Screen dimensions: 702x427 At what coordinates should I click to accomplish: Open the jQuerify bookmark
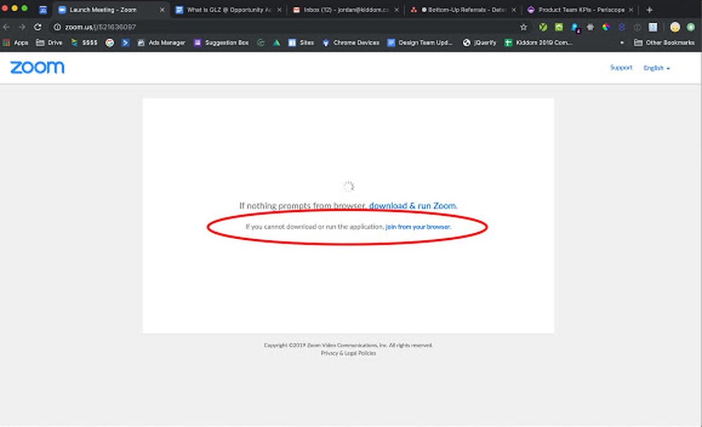[486, 42]
